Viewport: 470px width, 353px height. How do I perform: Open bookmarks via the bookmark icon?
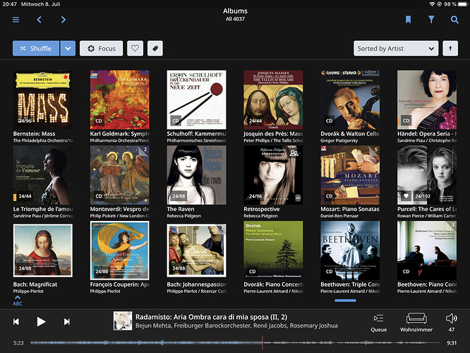pyautogui.click(x=408, y=20)
